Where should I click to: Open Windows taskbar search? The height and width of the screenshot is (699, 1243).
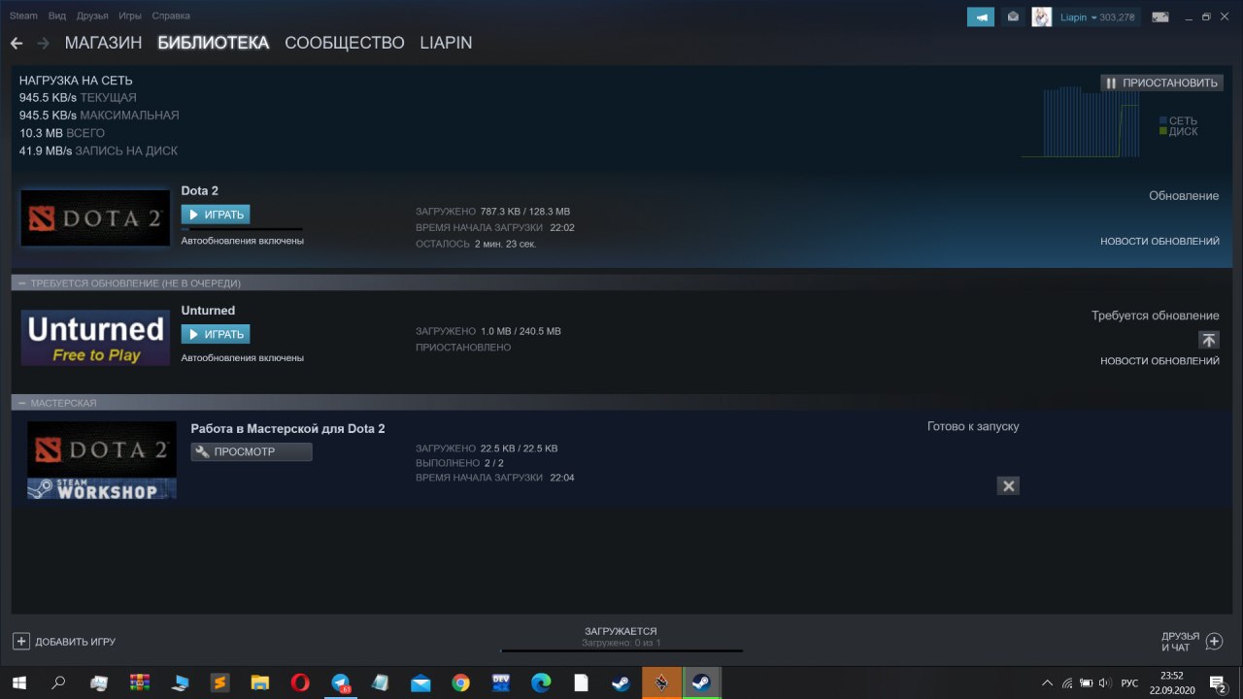tap(58, 683)
